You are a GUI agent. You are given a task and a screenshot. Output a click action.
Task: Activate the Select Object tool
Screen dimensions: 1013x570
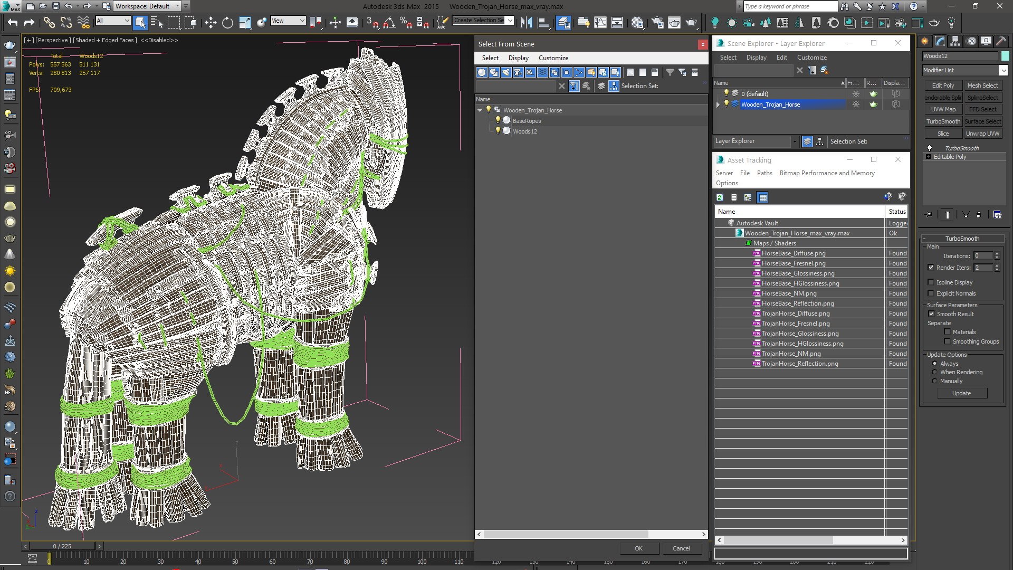140,22
